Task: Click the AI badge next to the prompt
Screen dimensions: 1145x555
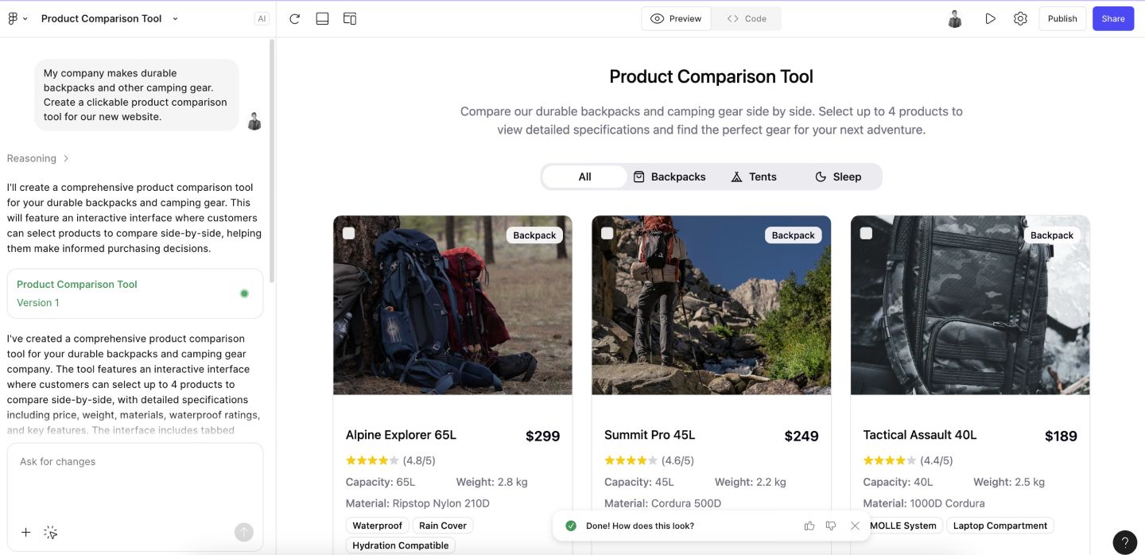Action: (x=262, y=17)
